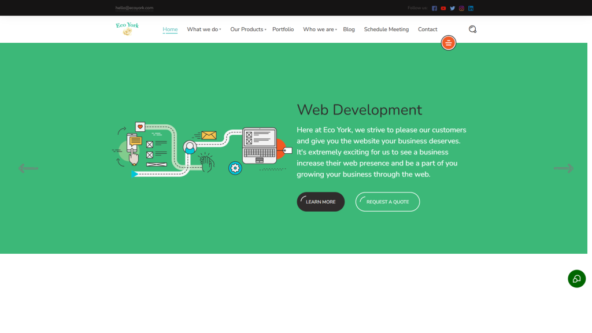
Task: Select the Home menu item
Action: pyautogui.click(x=170, y=29)
